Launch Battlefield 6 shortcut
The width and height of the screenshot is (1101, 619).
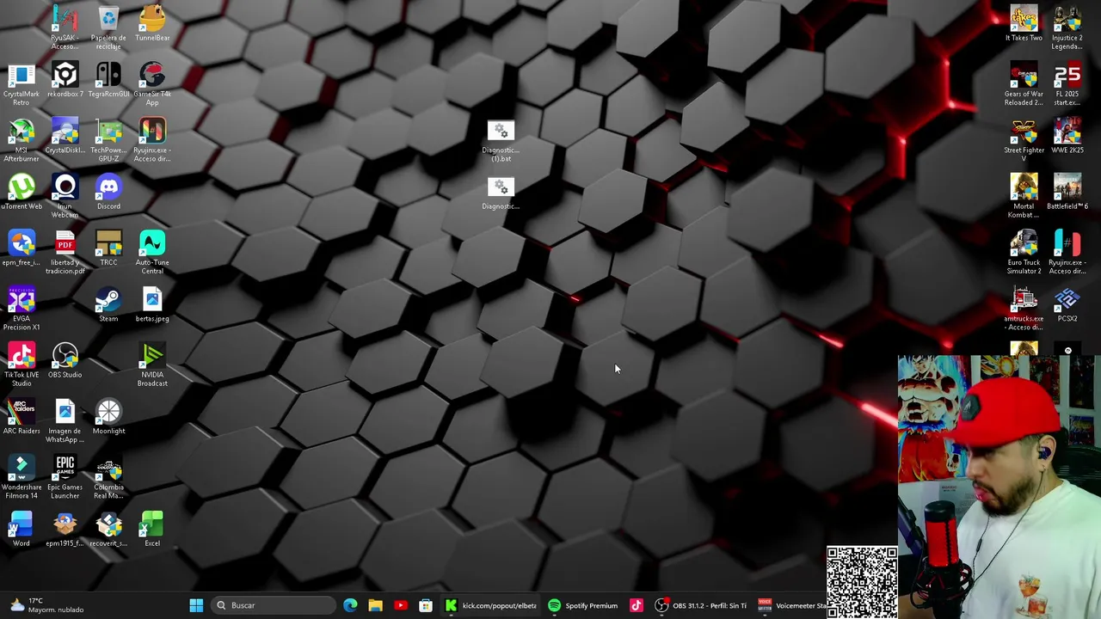pyautogui.click(x=1067, y=192)
